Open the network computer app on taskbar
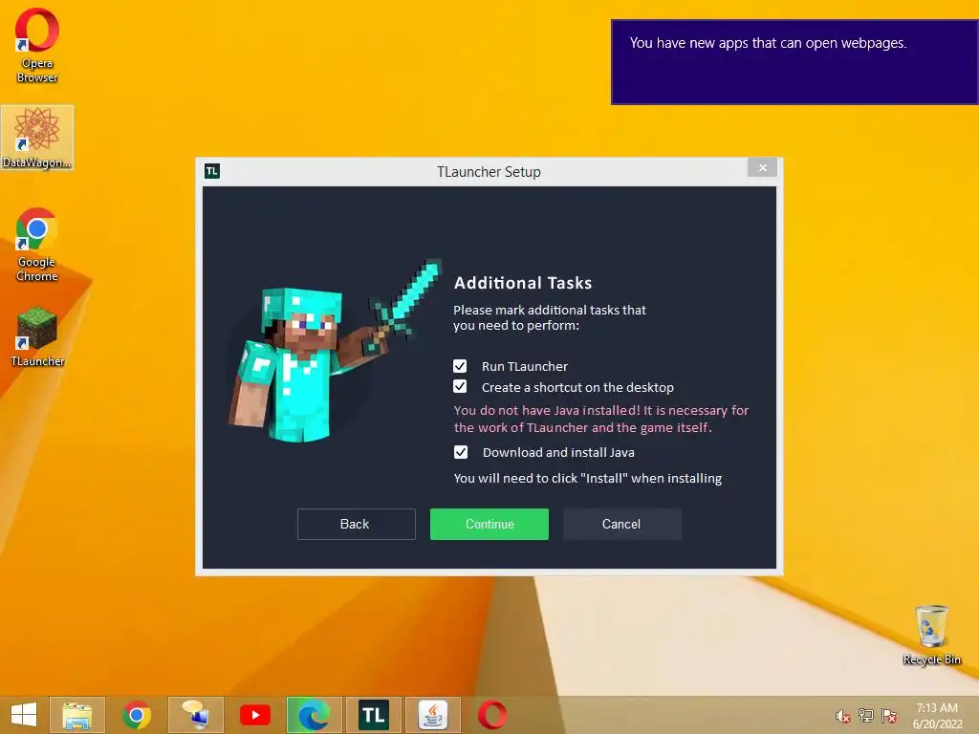Viewport: 979px width, 734px height. [x=195, y=715]
